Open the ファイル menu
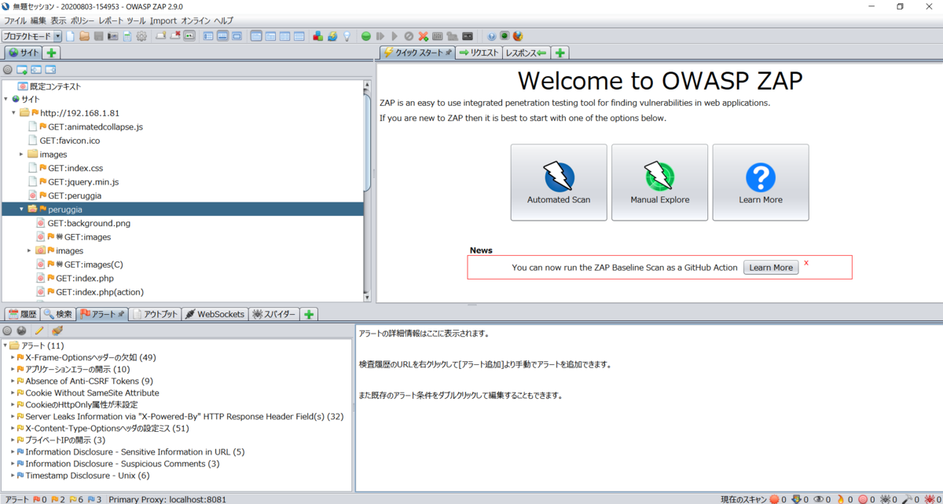Screen dimensions: 943x504 pos(16,20)
